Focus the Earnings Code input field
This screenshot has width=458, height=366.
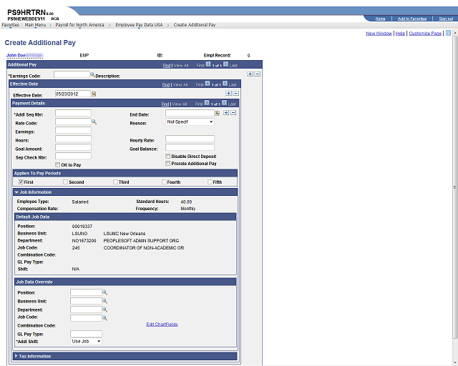coord(72,74)
